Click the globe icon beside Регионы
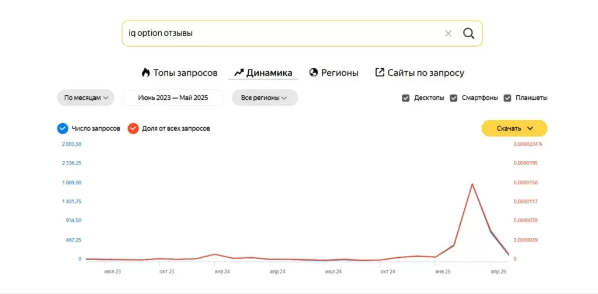598x294 pixels. (x=314, y=72)
